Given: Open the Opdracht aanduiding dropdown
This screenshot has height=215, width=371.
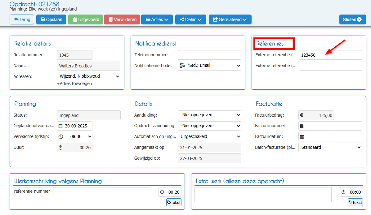Looking at the screenshot, I should (209, 126).
